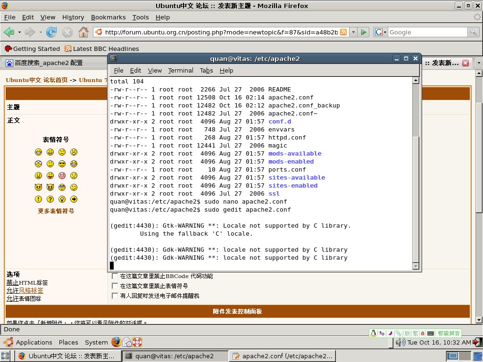483x362 pixels.
Task: Open Latest BBC Headlines bookmark
Action: pos(102,49)
